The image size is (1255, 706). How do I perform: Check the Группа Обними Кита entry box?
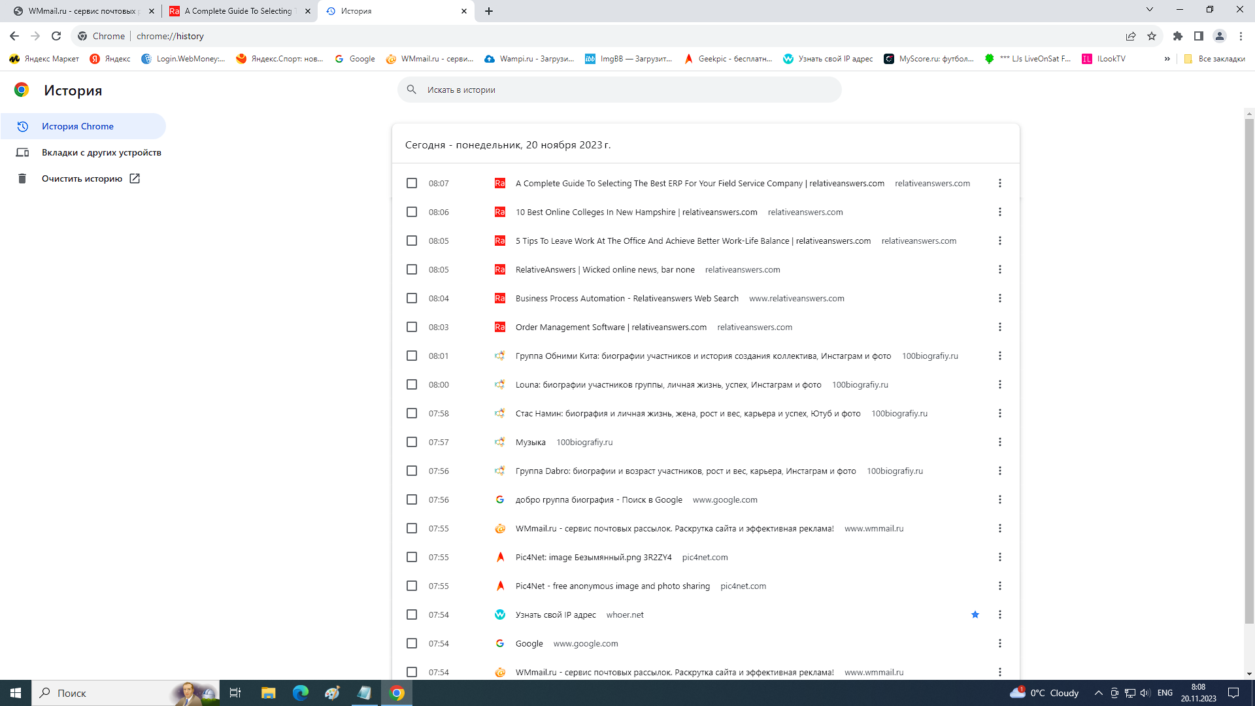(x=412, y=356)
